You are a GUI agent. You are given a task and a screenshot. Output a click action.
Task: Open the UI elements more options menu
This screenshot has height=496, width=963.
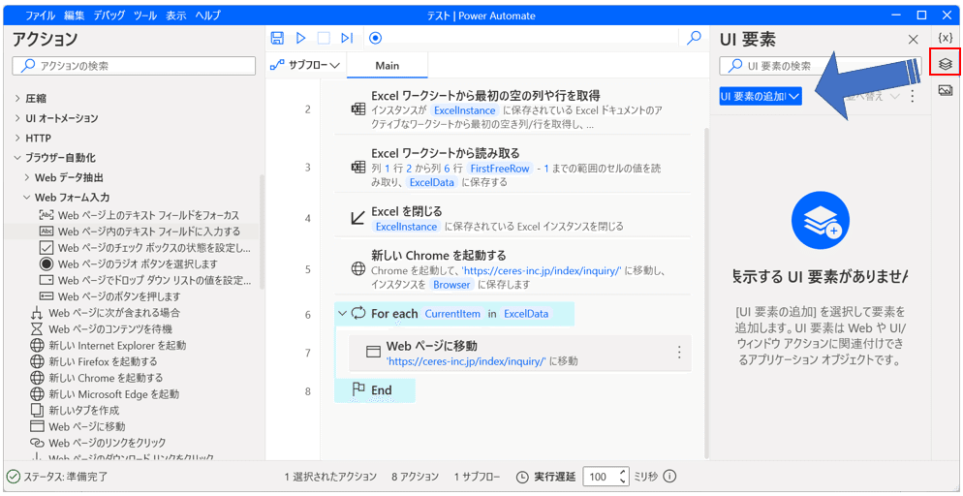tap(912, 96)
